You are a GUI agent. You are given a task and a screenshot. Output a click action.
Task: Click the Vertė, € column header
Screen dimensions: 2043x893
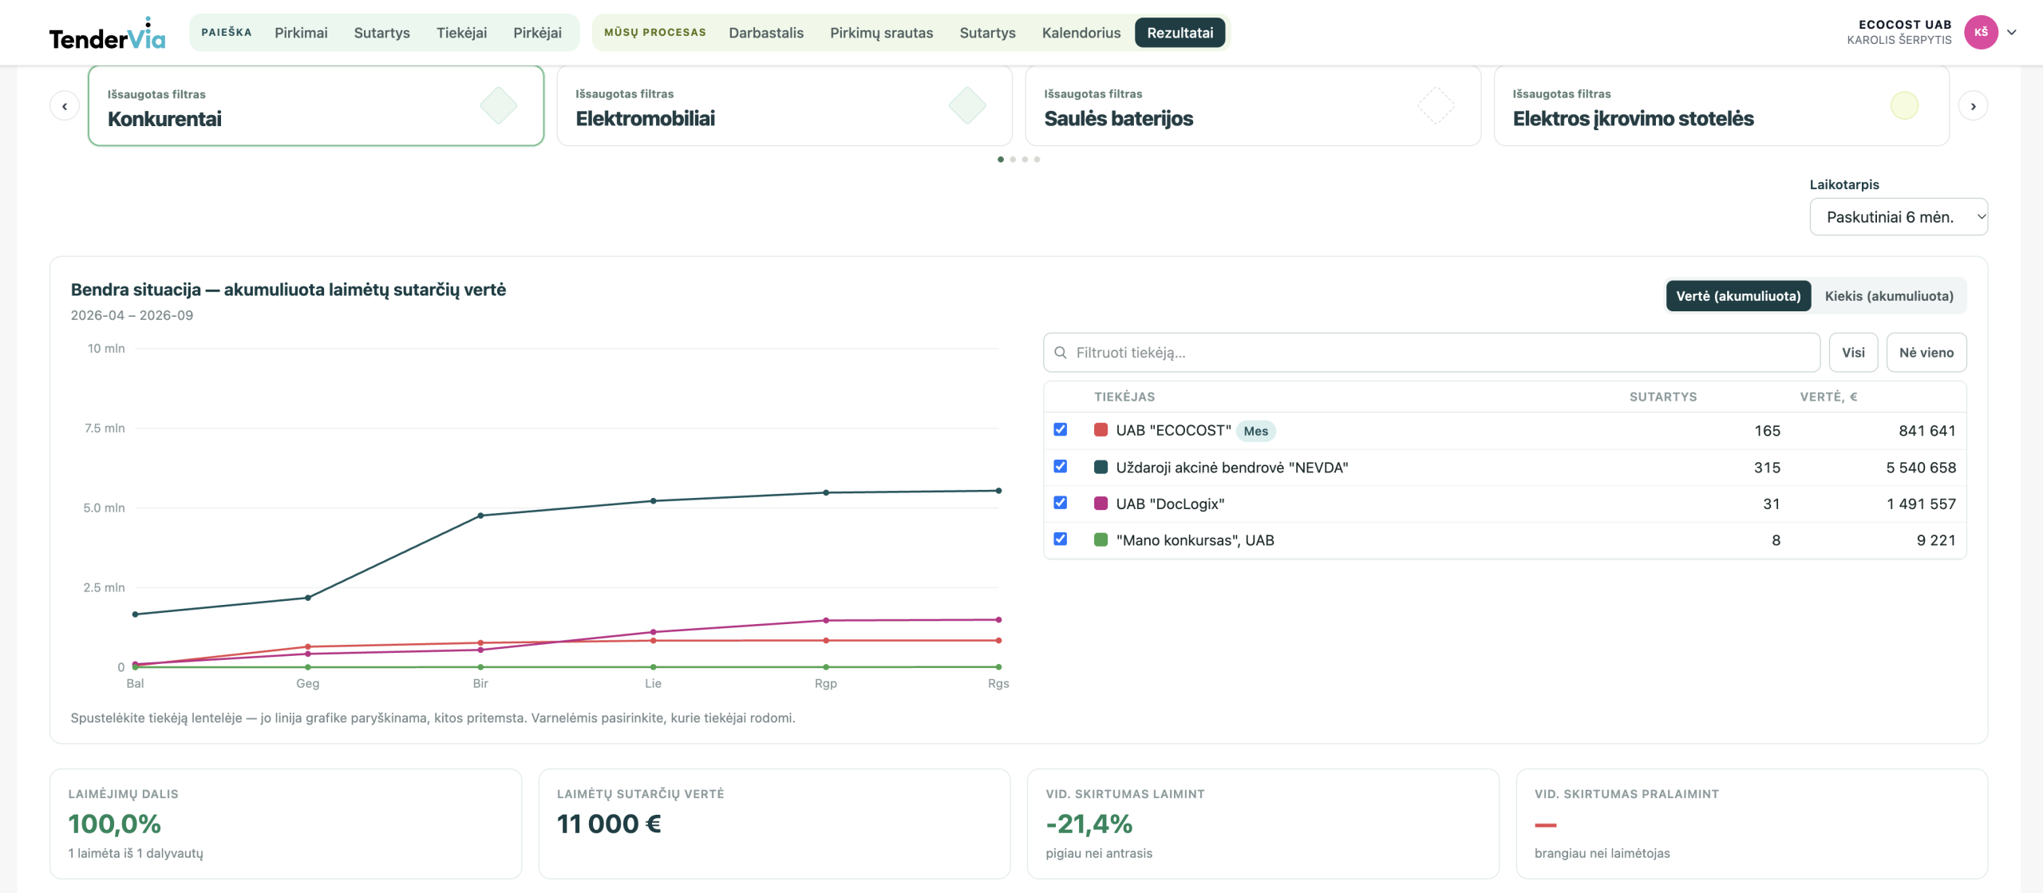(x=1828, y=397)
